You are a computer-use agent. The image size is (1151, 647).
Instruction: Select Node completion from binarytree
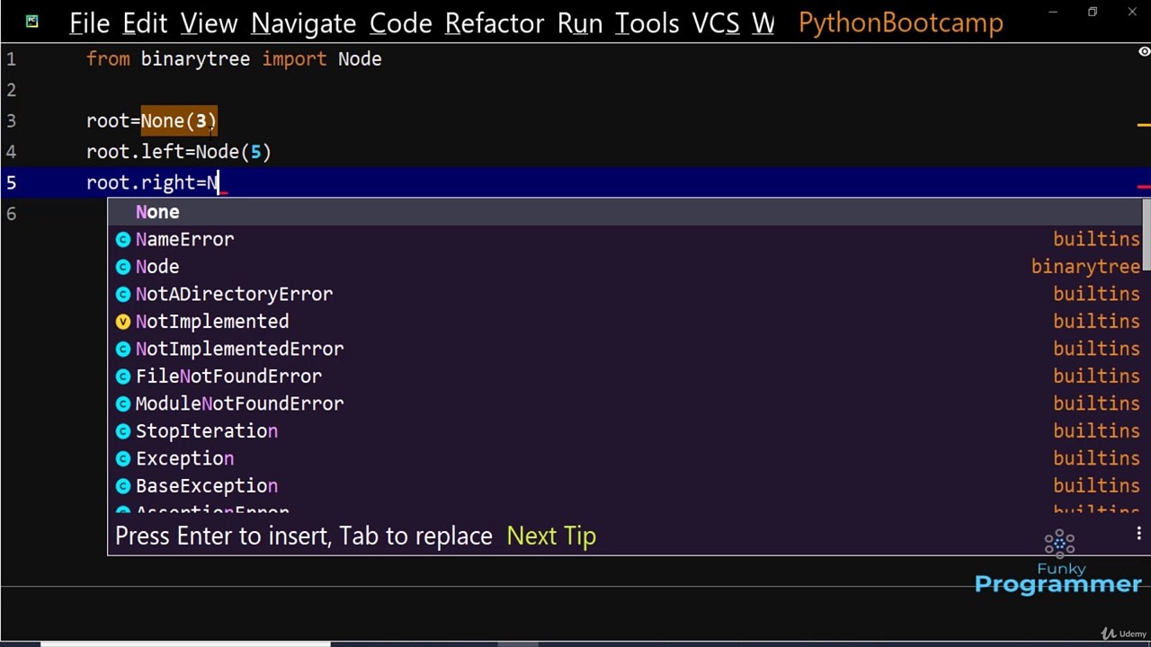click(x=624, y=267)
